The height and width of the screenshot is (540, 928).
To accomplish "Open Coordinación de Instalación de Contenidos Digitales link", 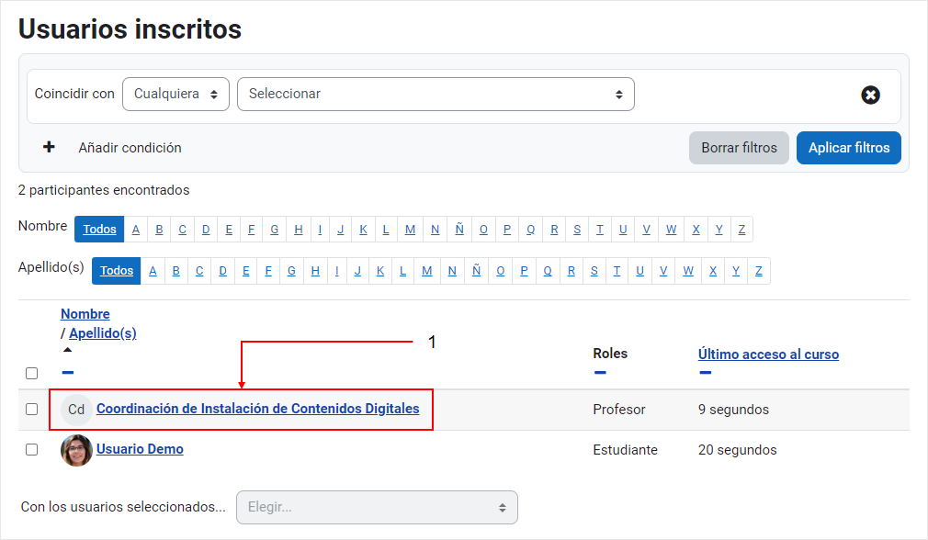I will 258,409.
